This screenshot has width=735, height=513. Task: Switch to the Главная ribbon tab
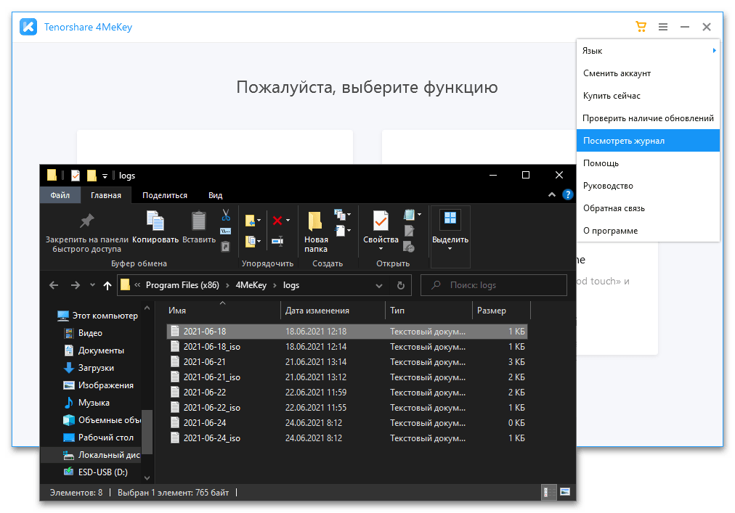coord(106,195)
